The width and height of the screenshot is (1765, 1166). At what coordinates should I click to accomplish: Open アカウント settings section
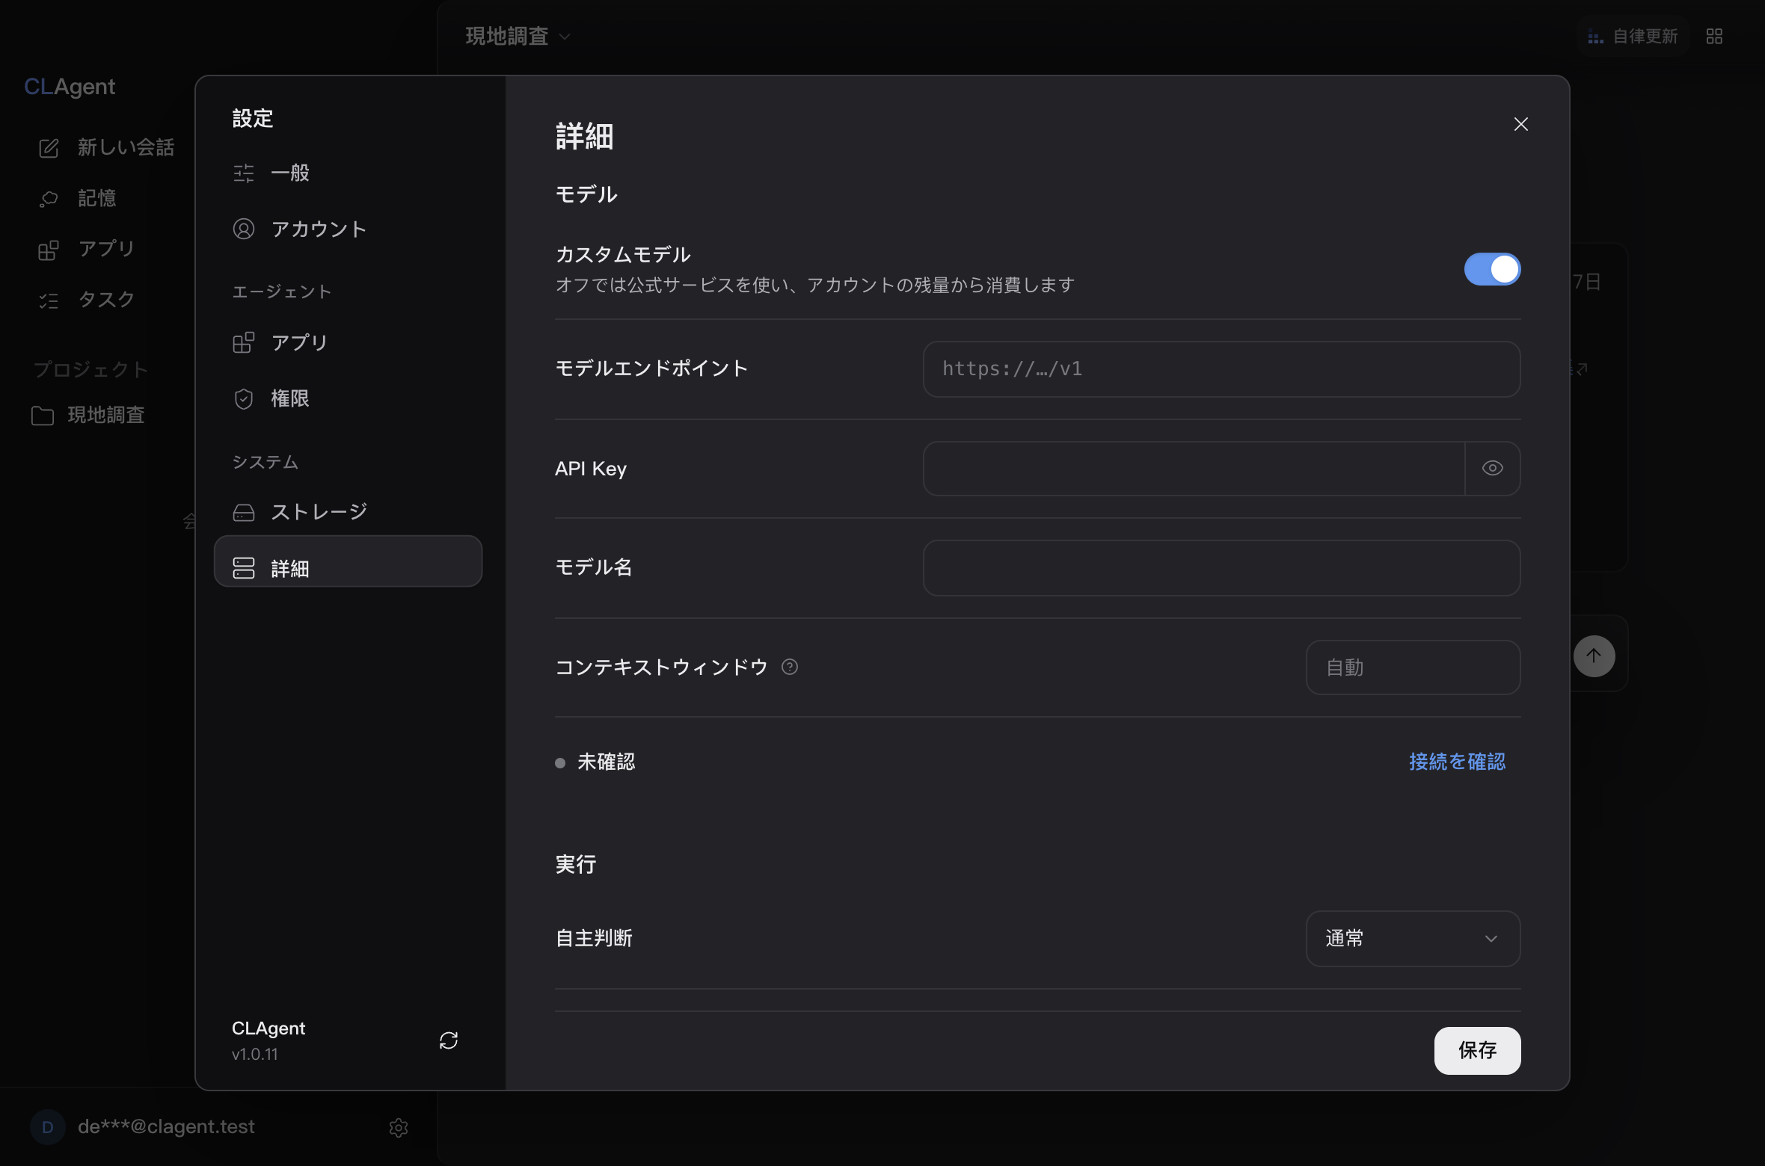(348, 229)
